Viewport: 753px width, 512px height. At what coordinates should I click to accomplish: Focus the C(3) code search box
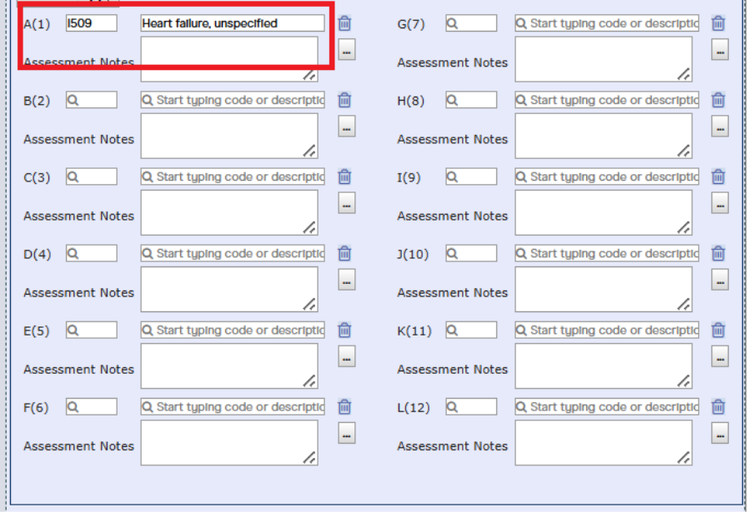(x=91, y=176)
